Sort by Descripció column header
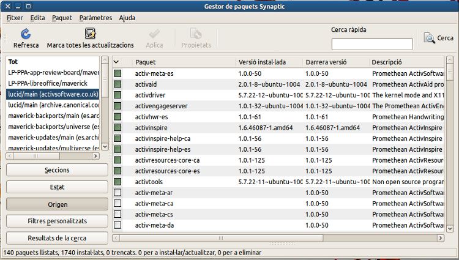Viewport: 459px width, 260px height. point(406,62)
